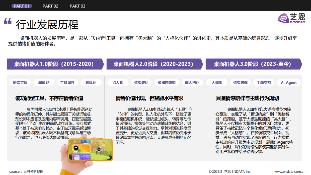Toggle the 弱智能 tag pill
The height and width of the screenshot is (175, 311).
coord(44,82)
